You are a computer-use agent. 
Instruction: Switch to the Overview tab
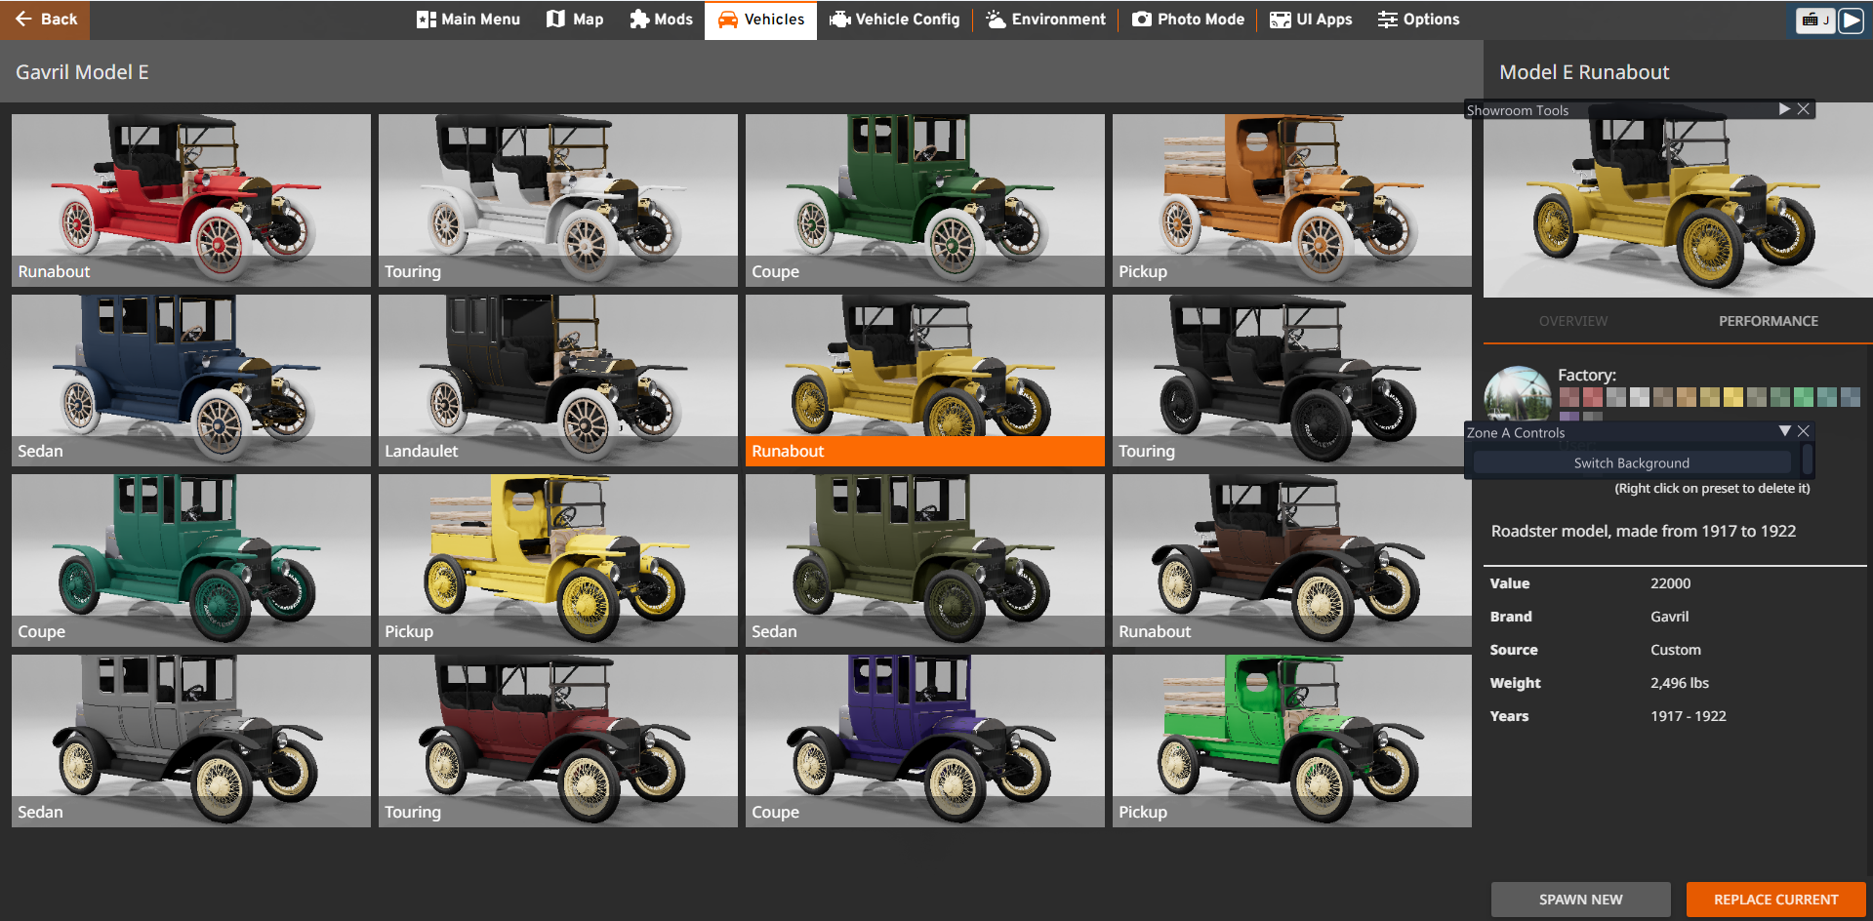coord(1572,321)
